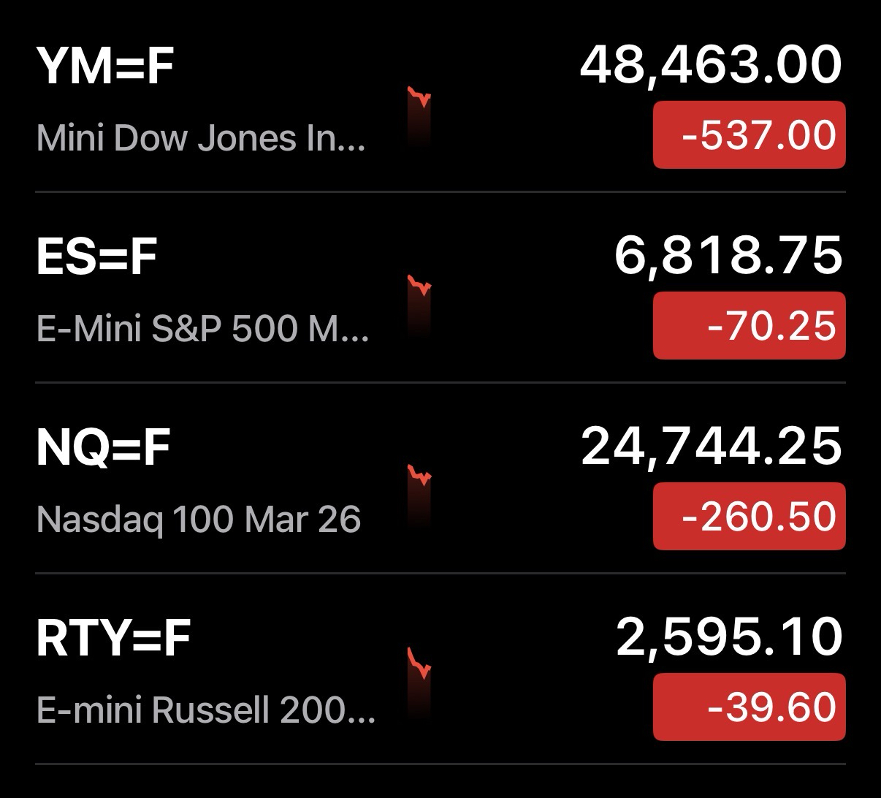Select the 48,463.00 price value

(710, 65)
